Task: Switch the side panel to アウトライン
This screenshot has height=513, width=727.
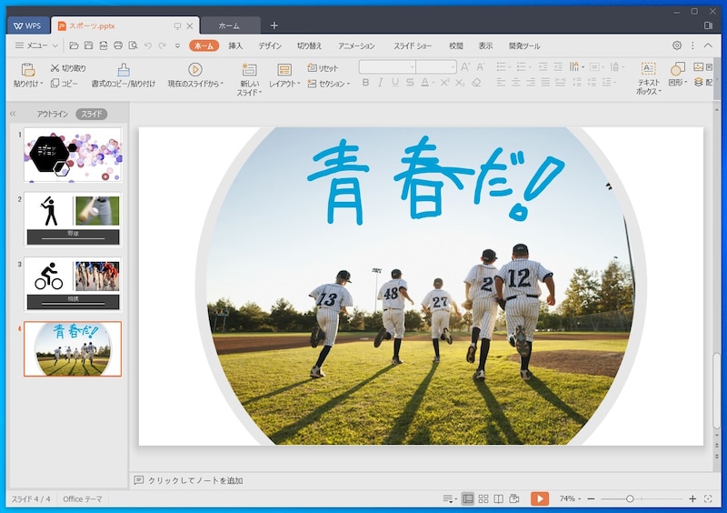Action: [52, 115]
